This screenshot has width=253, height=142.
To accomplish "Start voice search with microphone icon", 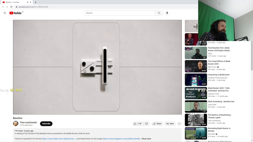I will [x=167, y=13].
